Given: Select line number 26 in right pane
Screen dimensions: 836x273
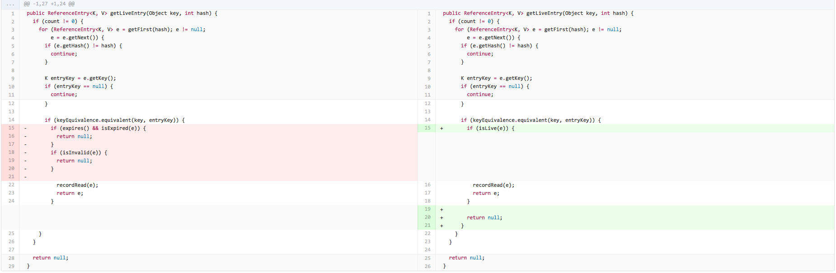Looking at the screenshot, I should 427,266.
